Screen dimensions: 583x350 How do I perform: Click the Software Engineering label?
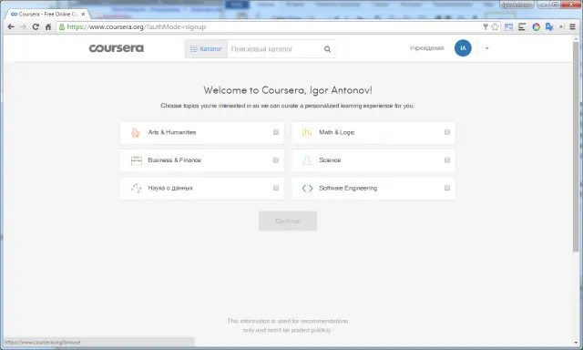[x=348, y=188]
